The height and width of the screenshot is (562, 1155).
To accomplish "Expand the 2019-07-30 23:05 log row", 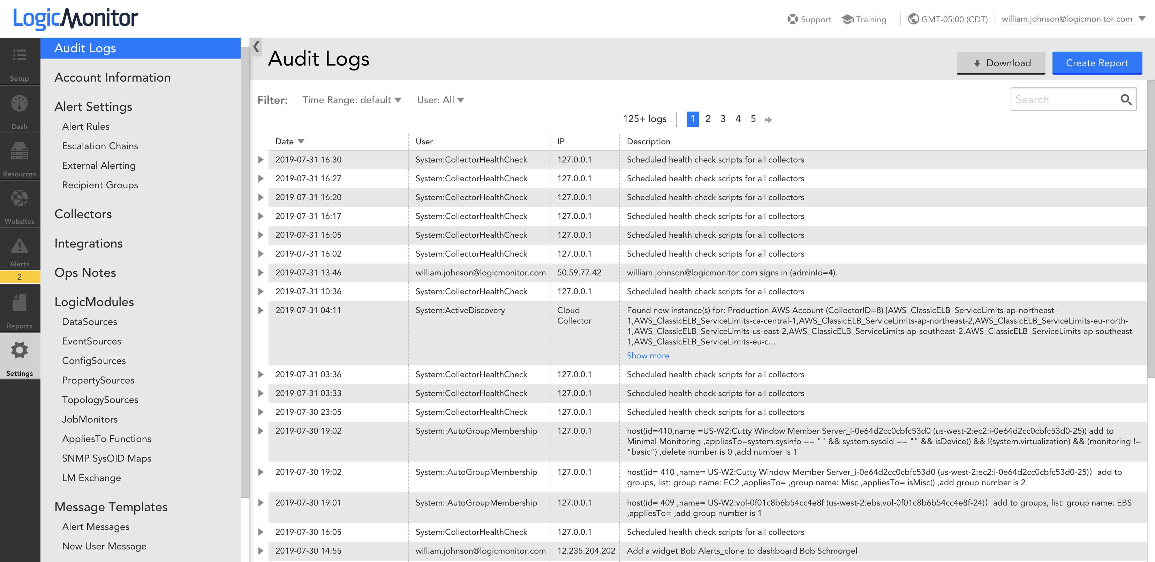I will tap(261, 412).
